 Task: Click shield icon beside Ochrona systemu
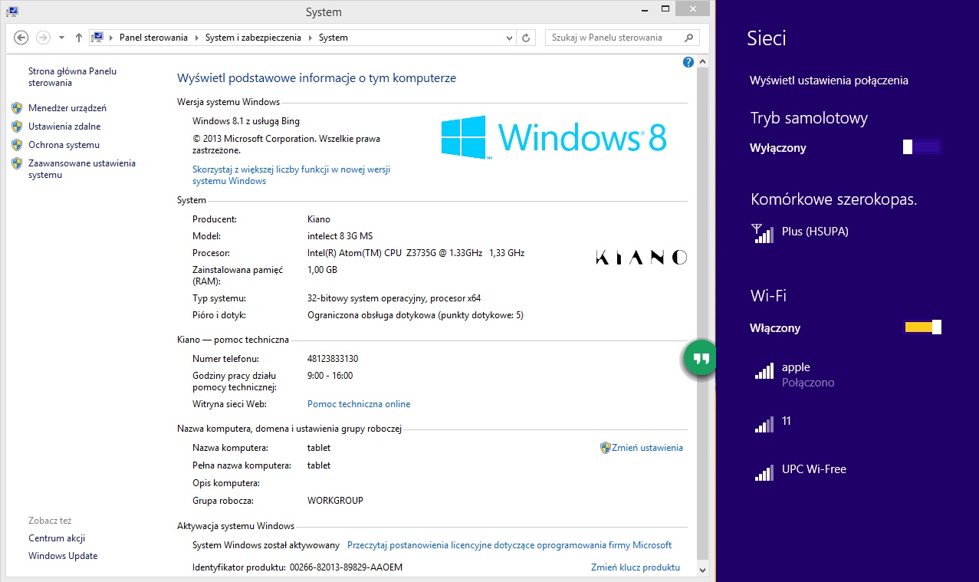17,145
